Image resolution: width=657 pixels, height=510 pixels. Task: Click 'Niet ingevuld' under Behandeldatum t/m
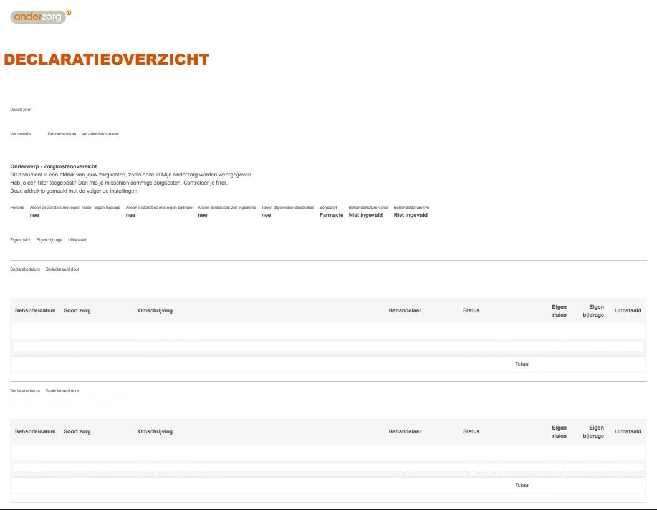411,215
